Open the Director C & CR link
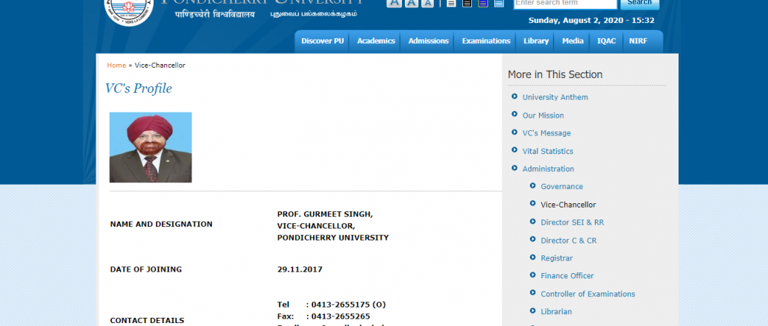The width and height of the screenshot is (768, 326). coord(569,240)
